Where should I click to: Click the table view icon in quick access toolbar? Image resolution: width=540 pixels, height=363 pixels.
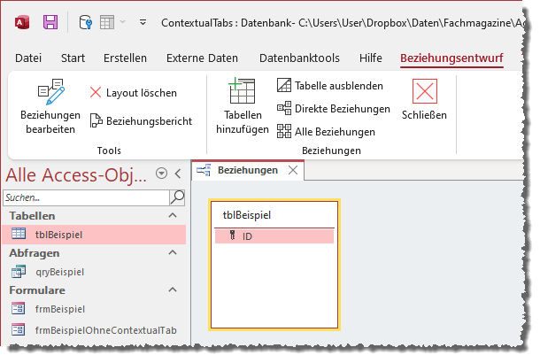pyautogui.click(x=107, y=22)
